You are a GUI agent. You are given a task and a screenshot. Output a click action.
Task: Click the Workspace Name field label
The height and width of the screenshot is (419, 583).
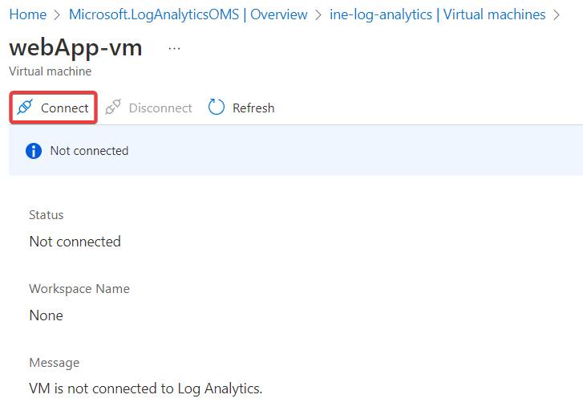[x=79, y=289]
